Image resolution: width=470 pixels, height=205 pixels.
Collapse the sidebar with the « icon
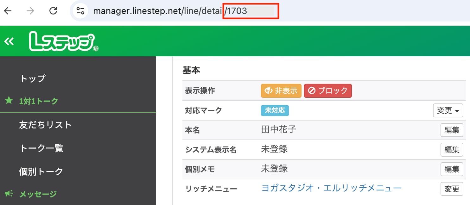click(x=9, y=41)
